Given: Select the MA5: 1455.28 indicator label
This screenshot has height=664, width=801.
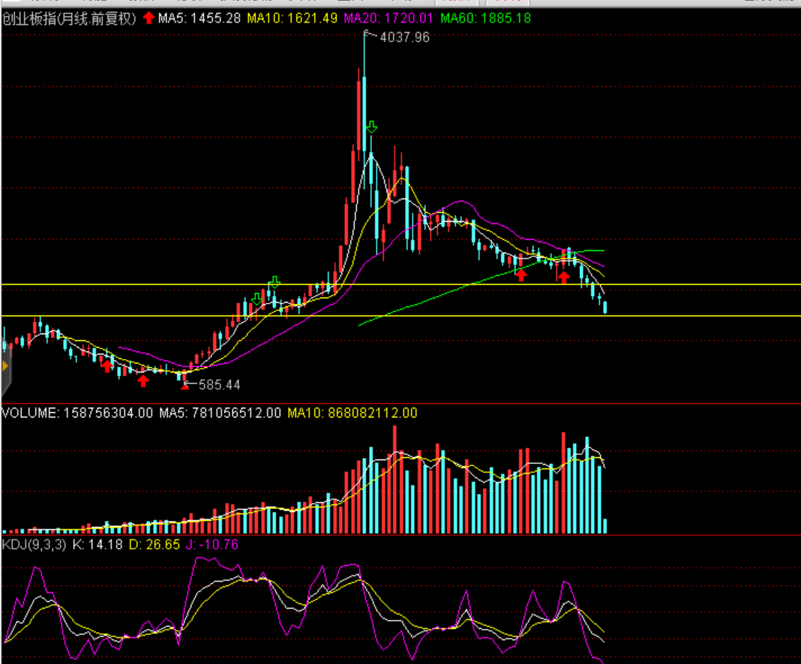Looking at the screenshot, I should click(x=199, y=18).
